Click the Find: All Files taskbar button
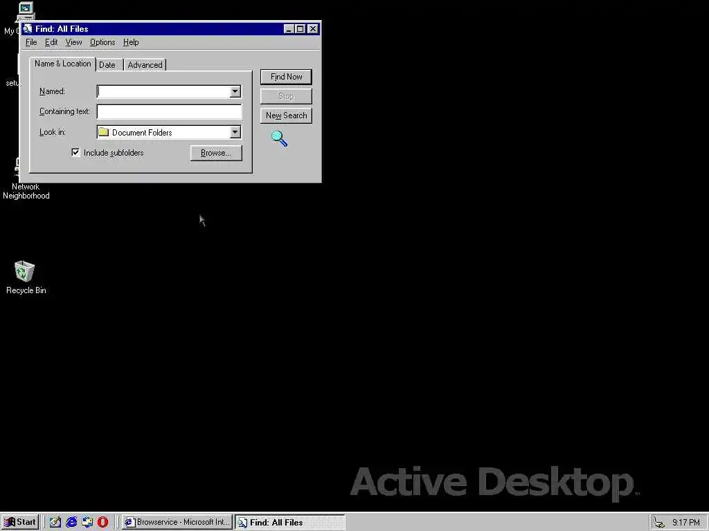This screenshot has width=709, height=531. coord(290,523)
